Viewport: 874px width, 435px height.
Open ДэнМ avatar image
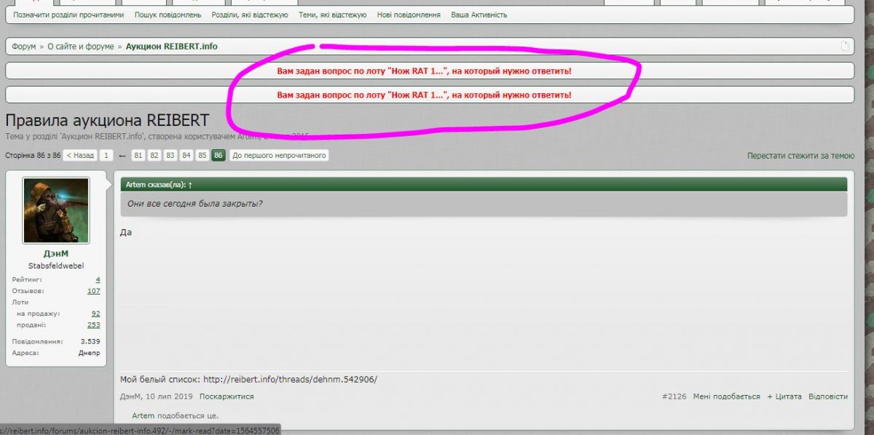click(x=56, y=211)
